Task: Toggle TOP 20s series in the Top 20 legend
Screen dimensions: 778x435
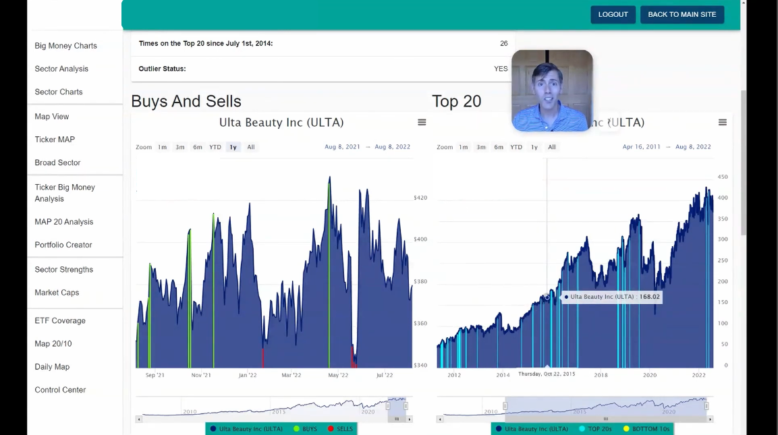Action: [595, 428]
